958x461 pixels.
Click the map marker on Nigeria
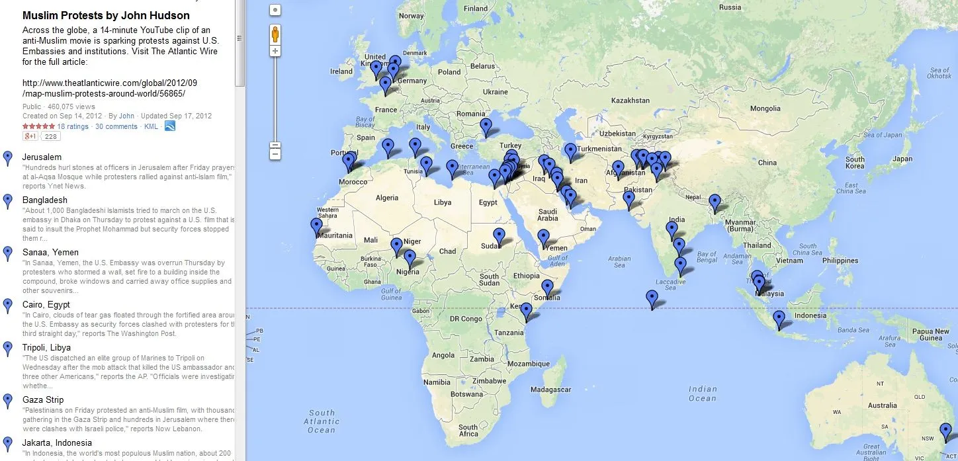410,260
